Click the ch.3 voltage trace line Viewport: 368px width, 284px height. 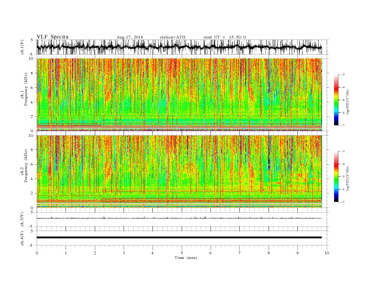pyautogui.click(x=179, y=218)
